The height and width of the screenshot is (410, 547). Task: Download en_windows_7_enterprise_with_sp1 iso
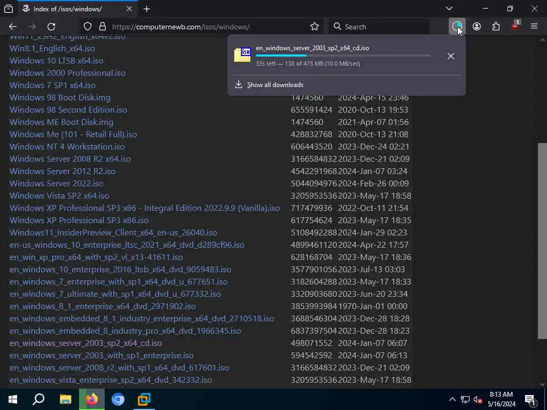118,282
